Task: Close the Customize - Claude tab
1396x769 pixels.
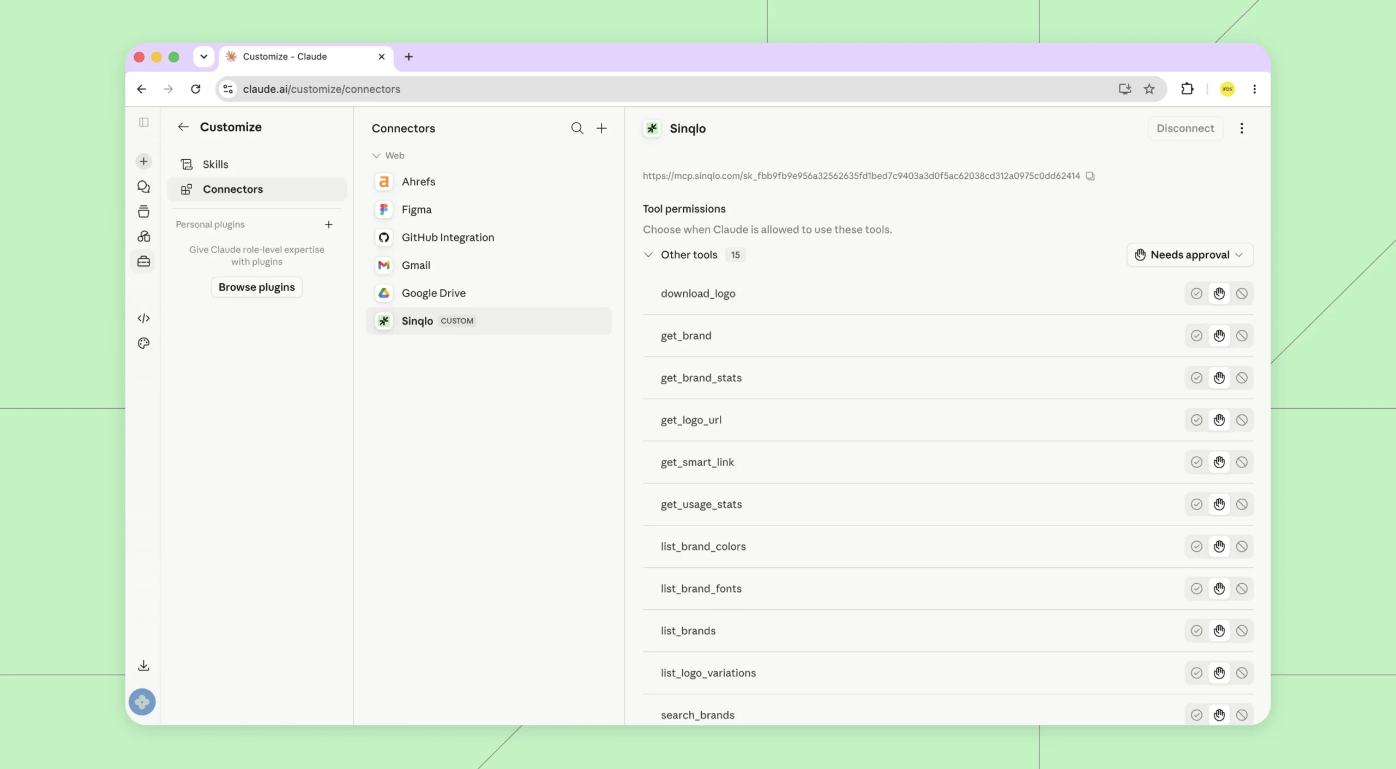Action: pos(382,57)
